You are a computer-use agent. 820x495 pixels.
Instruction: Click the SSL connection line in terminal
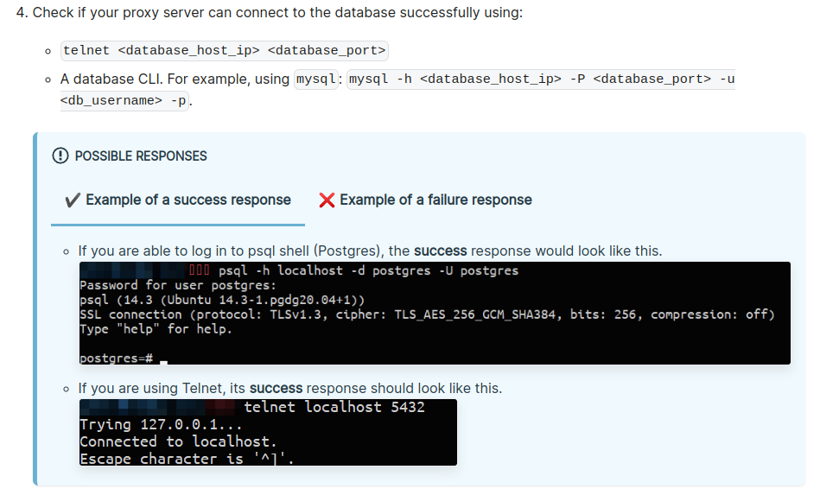click(x=427, y=314)
